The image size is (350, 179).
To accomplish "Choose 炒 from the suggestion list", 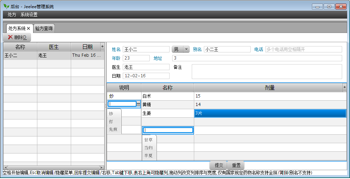I will [114, 114].
